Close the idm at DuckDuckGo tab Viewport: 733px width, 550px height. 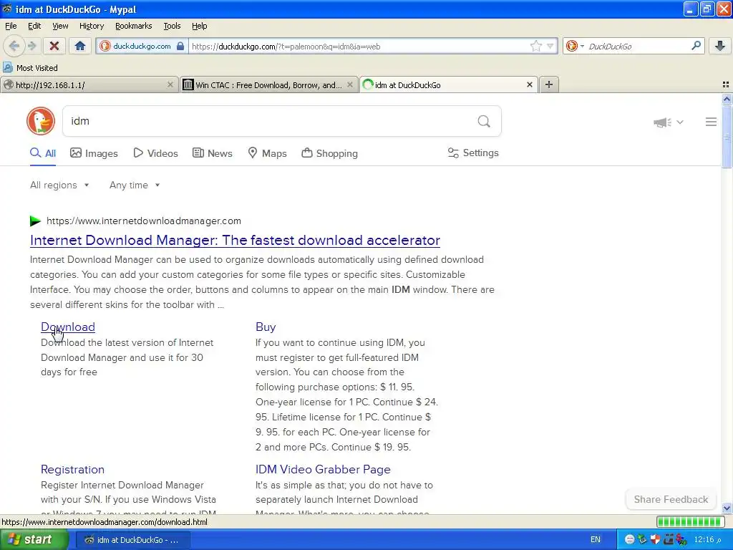pos(529,85)
